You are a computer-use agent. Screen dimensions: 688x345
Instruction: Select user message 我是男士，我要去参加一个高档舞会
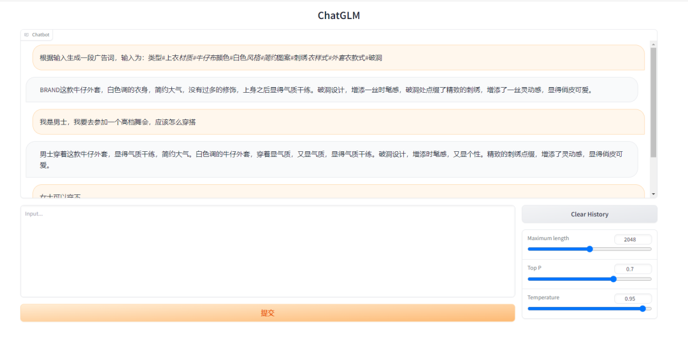tap(338, 122)
